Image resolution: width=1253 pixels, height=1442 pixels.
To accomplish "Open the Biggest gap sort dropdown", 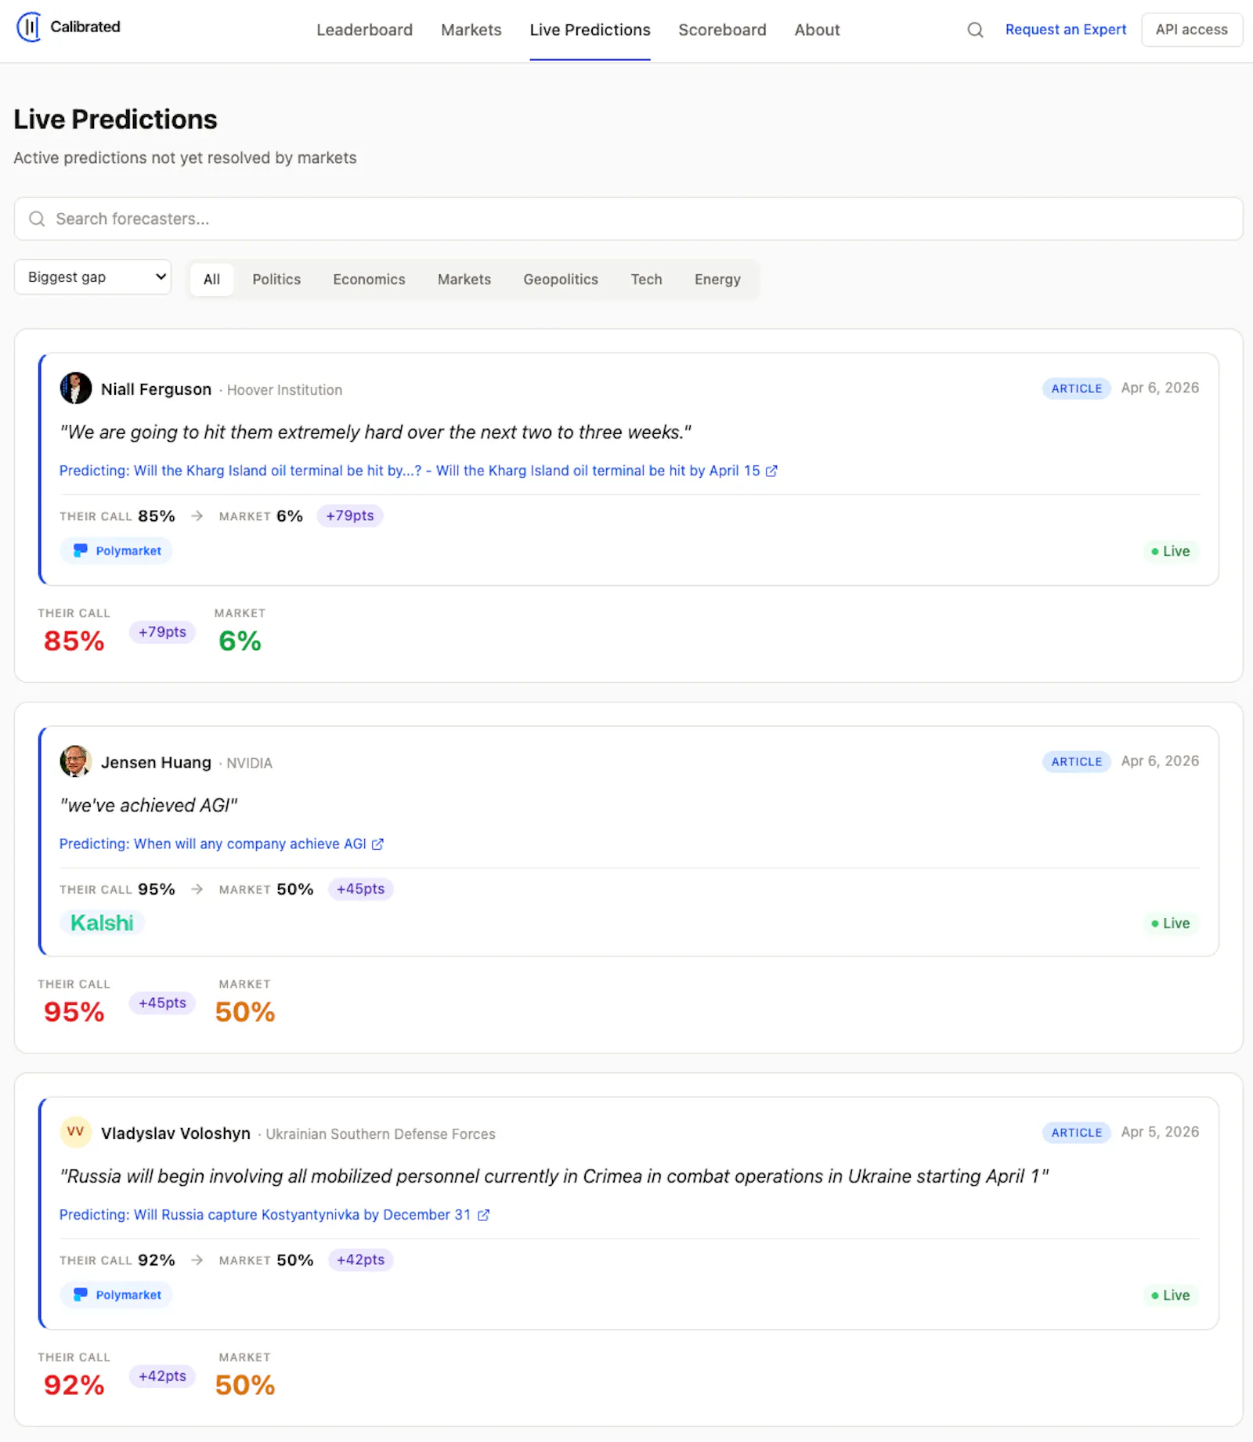I will [x=92, y=277].
